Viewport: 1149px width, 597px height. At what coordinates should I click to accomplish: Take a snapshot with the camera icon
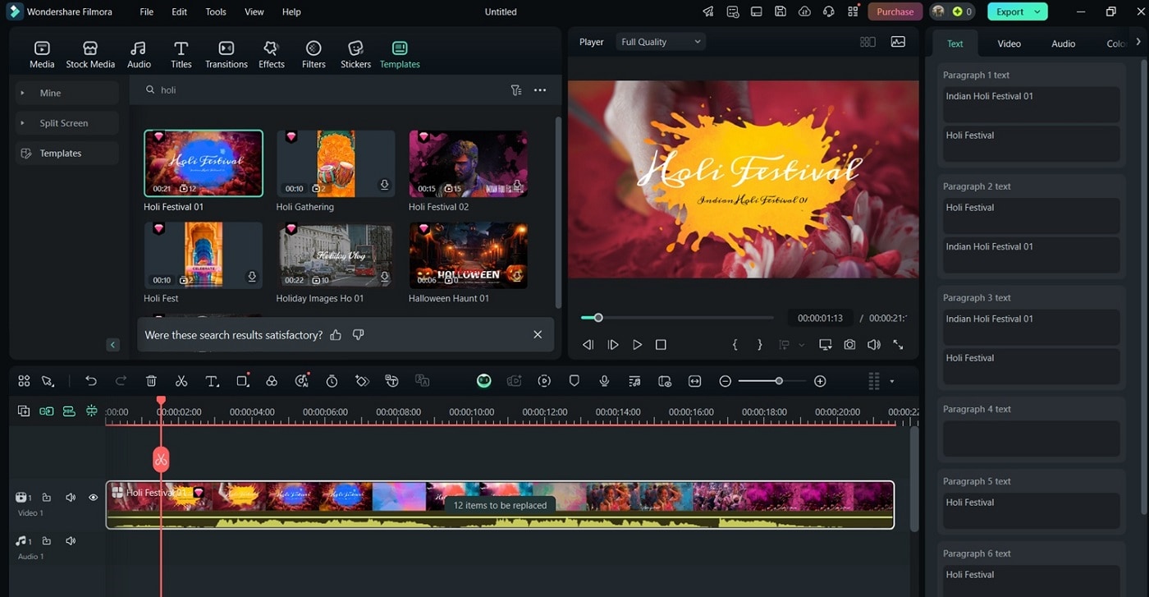(x=849, y=345)
